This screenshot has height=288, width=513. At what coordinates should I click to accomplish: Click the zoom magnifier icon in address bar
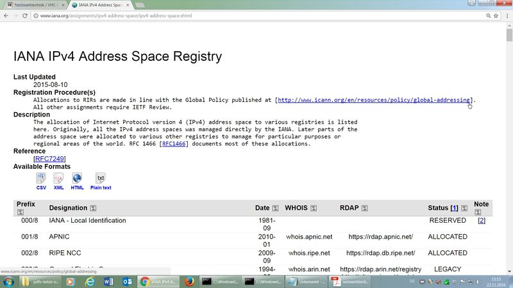(x=489, y=15)
